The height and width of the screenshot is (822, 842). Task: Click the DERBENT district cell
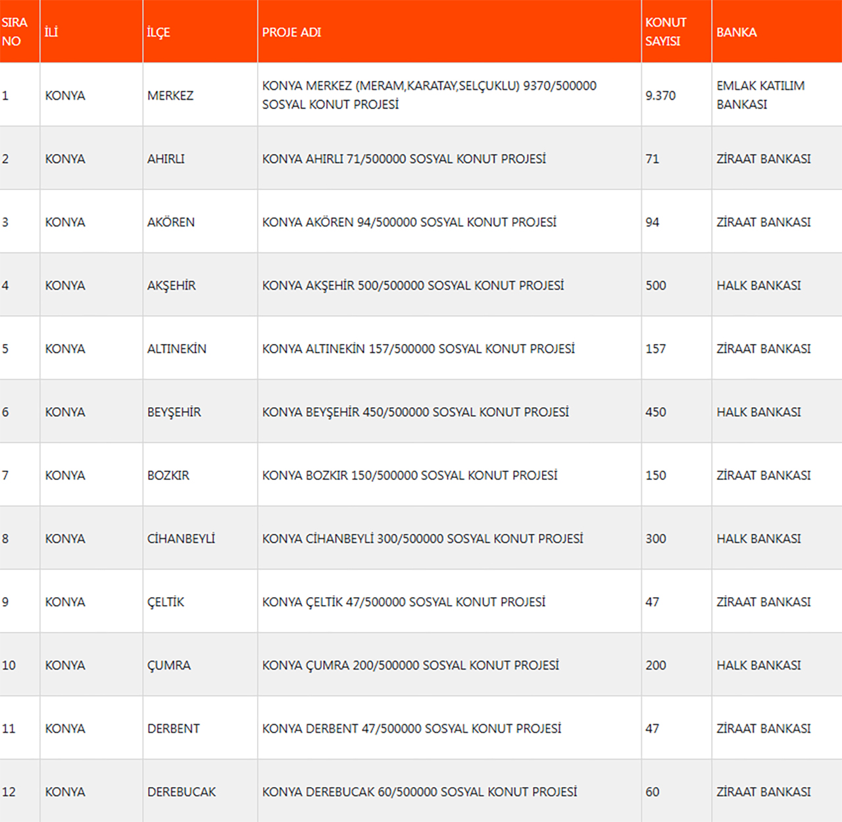pyautogui.click(x=173, y=729)
